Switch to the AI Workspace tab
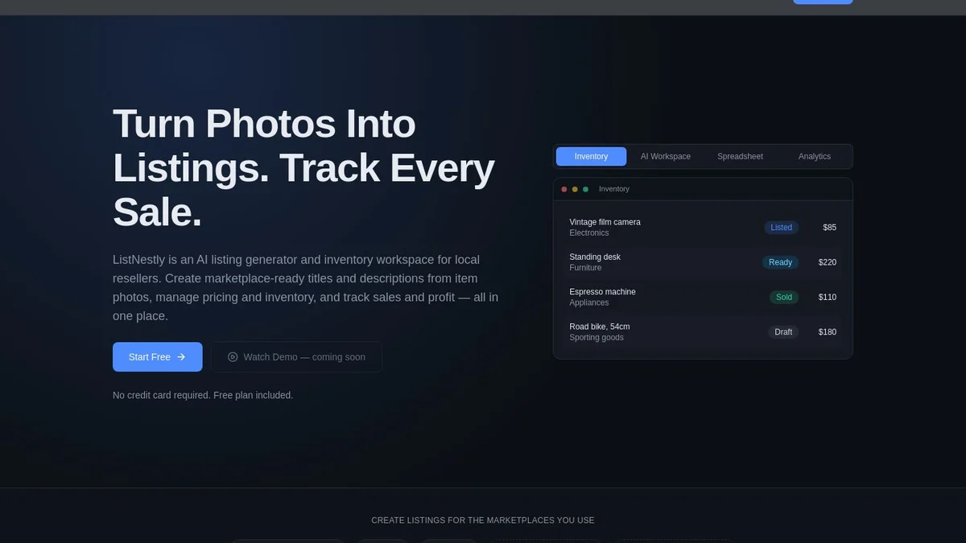This screenshot has width=966, height=543. [666, 156]
